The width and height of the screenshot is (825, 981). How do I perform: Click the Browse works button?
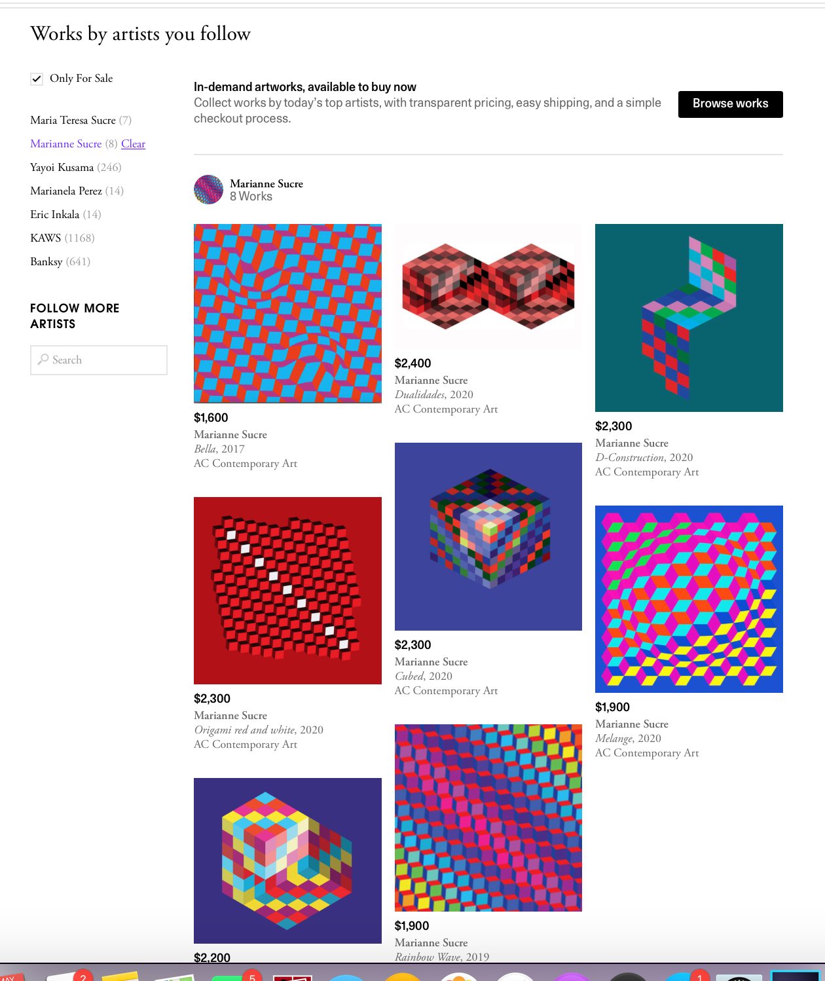pos(730,103)
